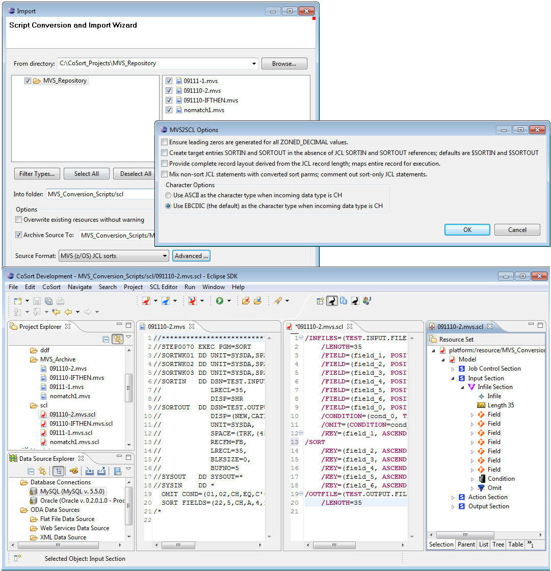
Task: Enable Provide complete record layout checkbox
Action: pyautogui.click(x=164, y=164)
